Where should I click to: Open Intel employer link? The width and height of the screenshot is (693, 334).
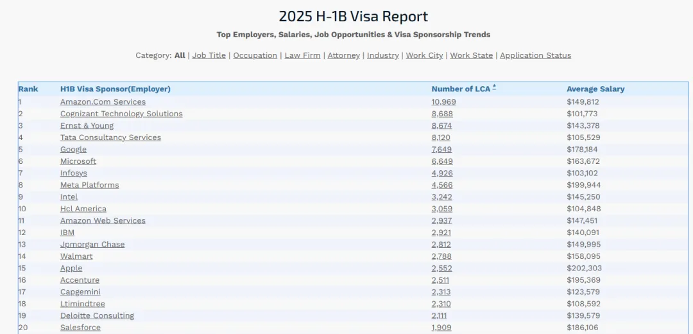tap(69, 197)
